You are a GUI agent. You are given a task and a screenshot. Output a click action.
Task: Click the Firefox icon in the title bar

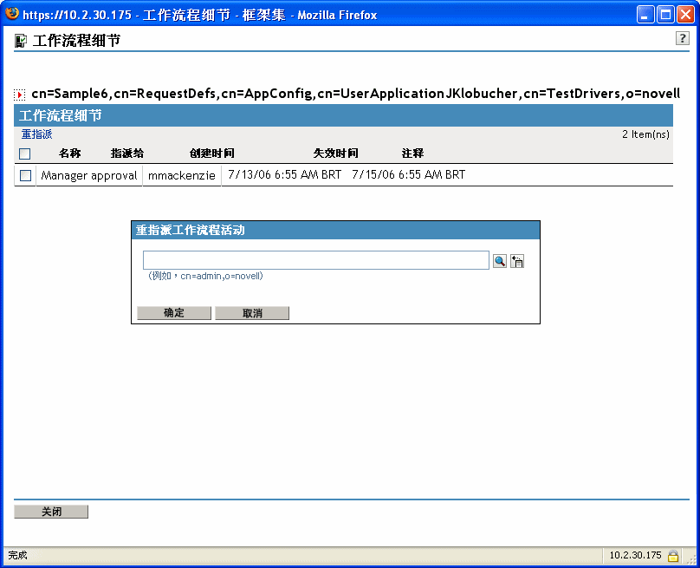[10, 13]
